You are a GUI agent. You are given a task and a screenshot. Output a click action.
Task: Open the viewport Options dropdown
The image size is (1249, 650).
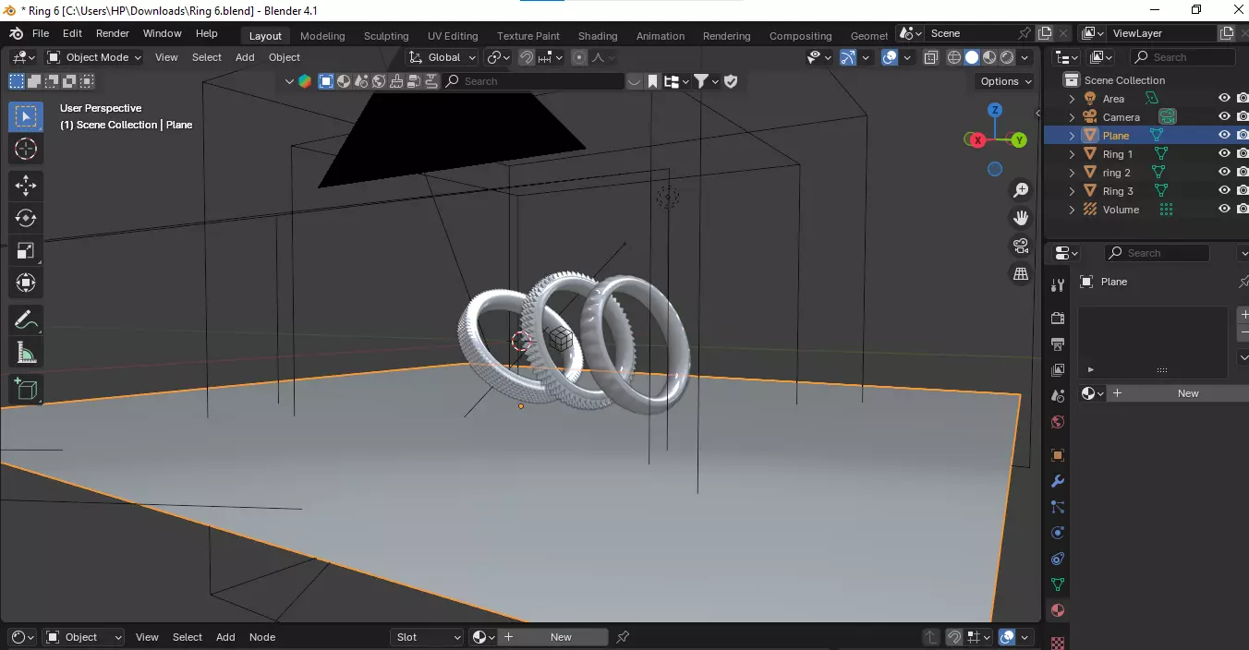point(1006,81)
